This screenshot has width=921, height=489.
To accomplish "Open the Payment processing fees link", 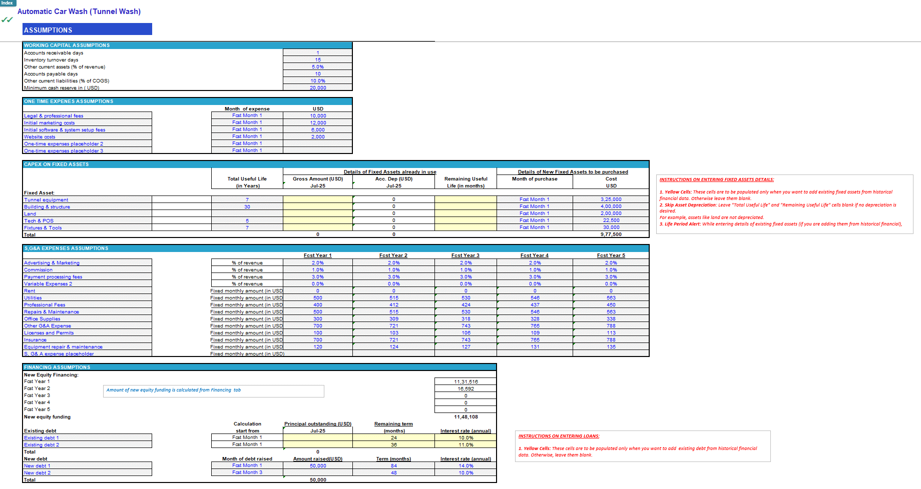I will [53, 277].
